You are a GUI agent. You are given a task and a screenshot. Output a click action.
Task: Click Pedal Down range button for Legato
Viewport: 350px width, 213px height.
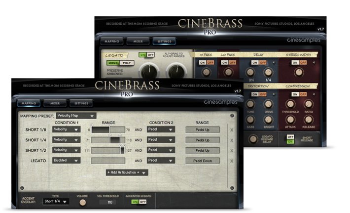coord(203,161)
